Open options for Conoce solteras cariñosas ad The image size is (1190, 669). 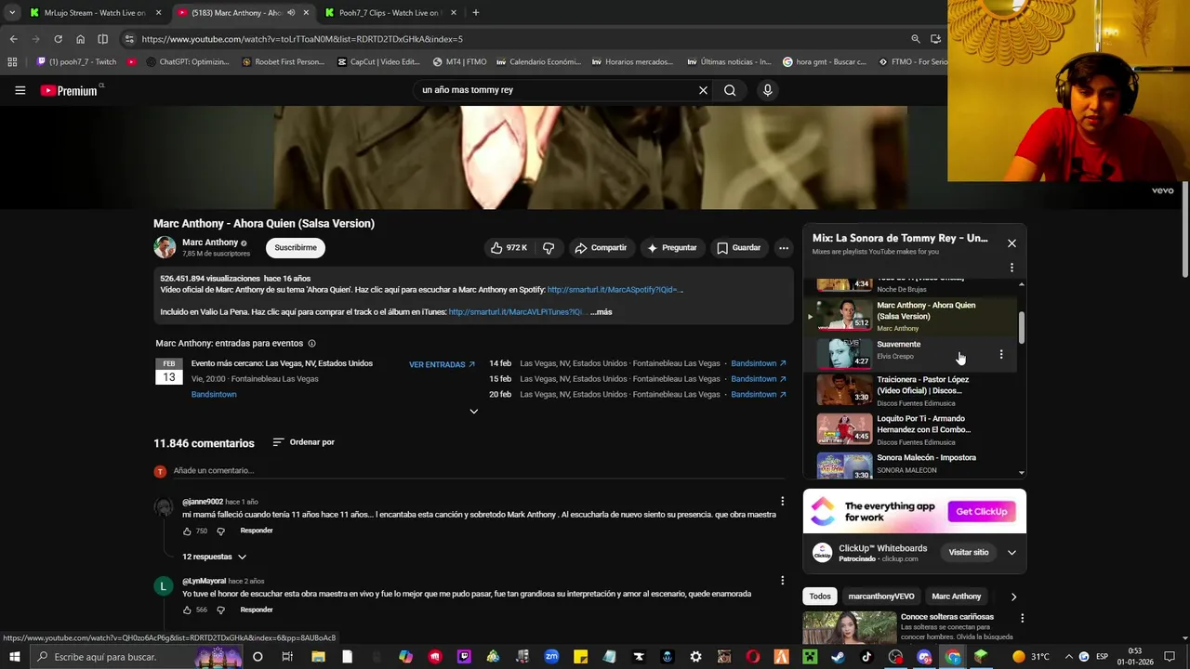pos(1022,618)
